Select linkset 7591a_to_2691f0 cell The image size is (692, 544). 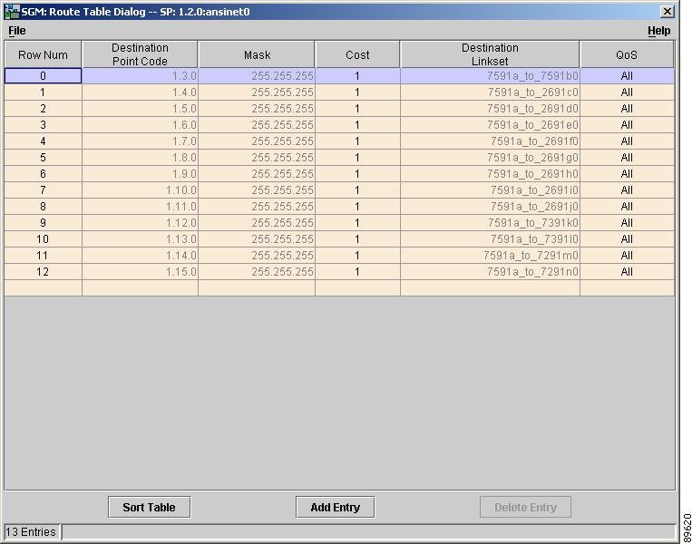(x=490, y=141)
